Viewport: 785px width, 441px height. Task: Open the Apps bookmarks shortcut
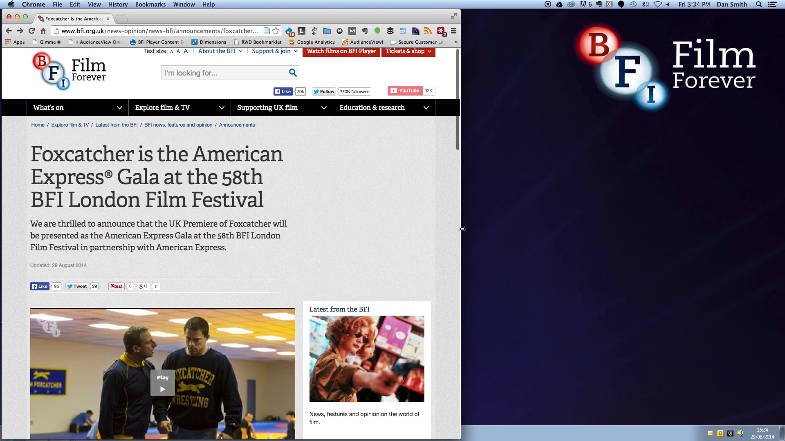pos(15,42)
